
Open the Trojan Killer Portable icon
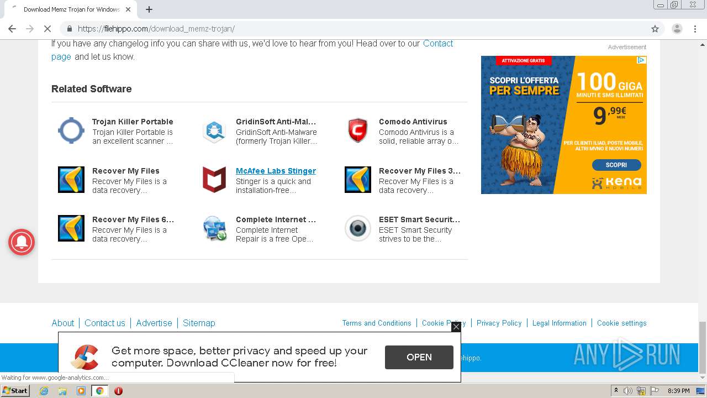click(x=71, y=130)
